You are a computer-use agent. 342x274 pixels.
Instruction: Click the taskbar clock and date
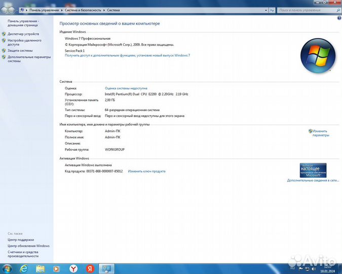point(328,269)
